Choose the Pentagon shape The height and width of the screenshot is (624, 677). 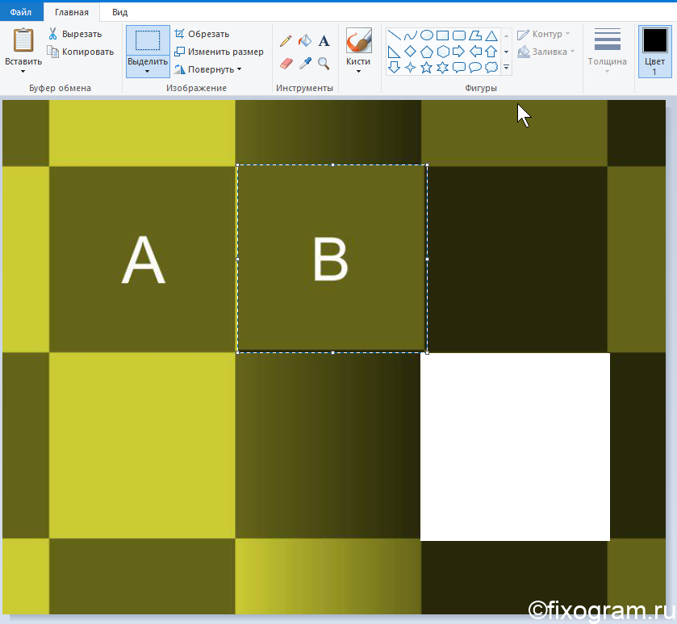click(x=427, y=52)
